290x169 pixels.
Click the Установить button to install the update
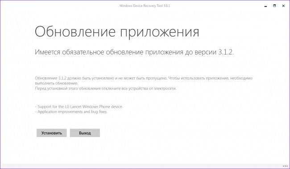point(52,133)
